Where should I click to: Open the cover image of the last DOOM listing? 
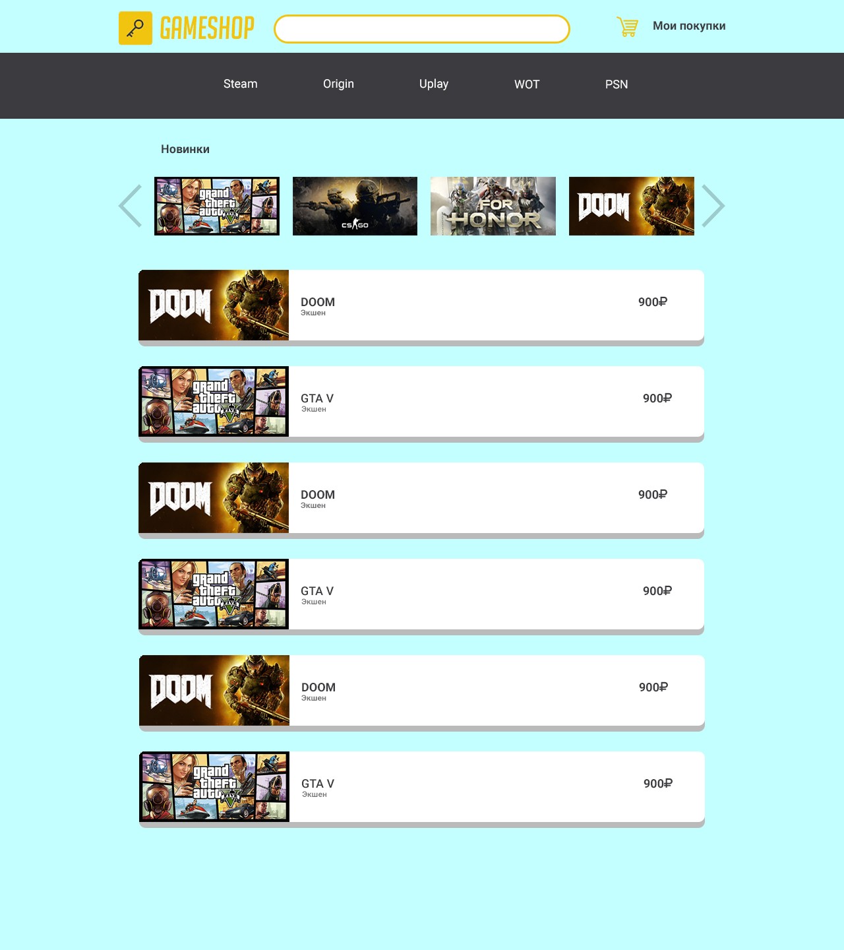point(214,691)
